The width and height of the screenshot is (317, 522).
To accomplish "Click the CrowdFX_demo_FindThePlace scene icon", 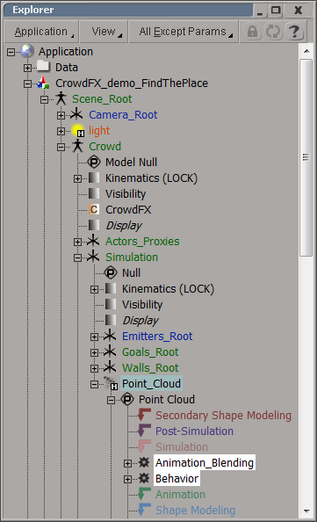I will [x=43, y=83].
